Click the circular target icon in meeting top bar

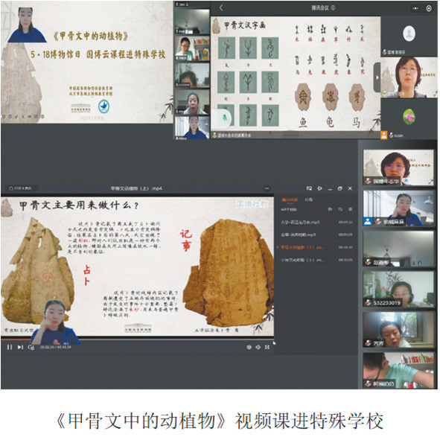point(429,8)
